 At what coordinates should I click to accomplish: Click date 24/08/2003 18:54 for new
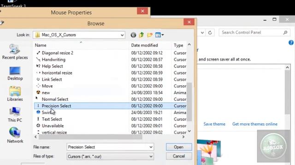pos(147,93)
